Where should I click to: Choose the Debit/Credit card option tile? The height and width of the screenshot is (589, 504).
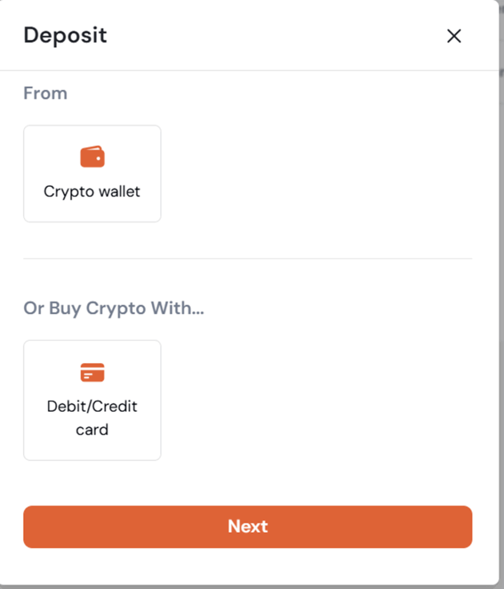click(x=92, y=400)
